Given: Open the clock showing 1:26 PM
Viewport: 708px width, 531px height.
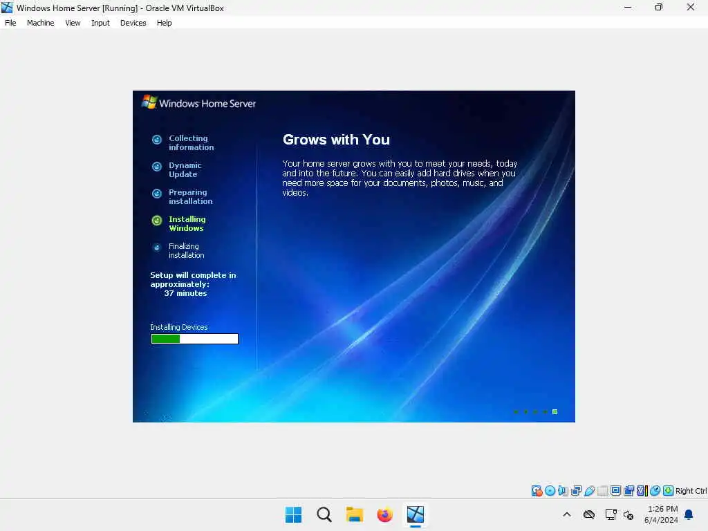Looking at the screenshot, I should 662,514.
